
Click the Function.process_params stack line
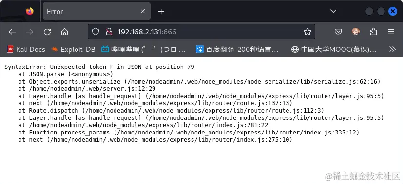click(x=189, y=133)
